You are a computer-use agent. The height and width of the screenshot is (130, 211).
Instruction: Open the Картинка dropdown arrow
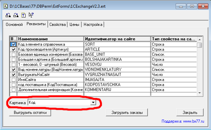[93, 102]
